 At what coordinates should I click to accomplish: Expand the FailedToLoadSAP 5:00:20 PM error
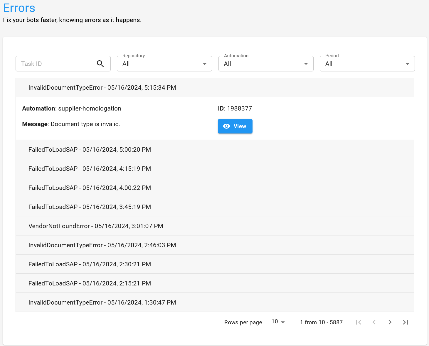(214, 150)
